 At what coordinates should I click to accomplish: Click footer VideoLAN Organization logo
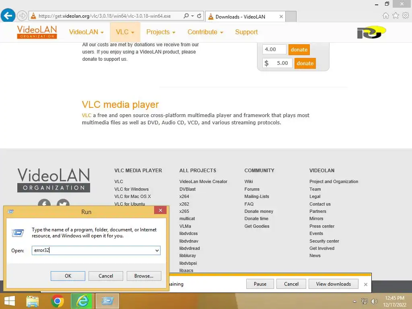(x=54, y=180)
